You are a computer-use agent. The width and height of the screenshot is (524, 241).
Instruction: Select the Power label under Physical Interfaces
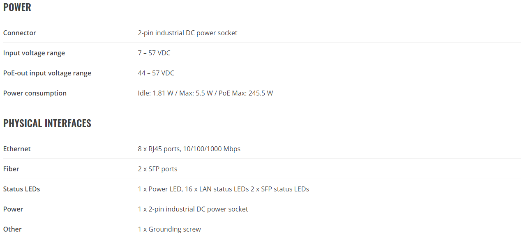[x=13, y=209]
